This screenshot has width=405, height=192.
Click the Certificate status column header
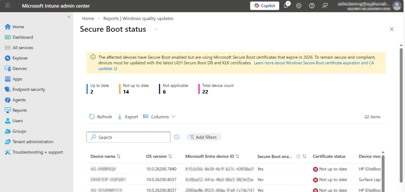pyautogui.click(x=329, y=157)
